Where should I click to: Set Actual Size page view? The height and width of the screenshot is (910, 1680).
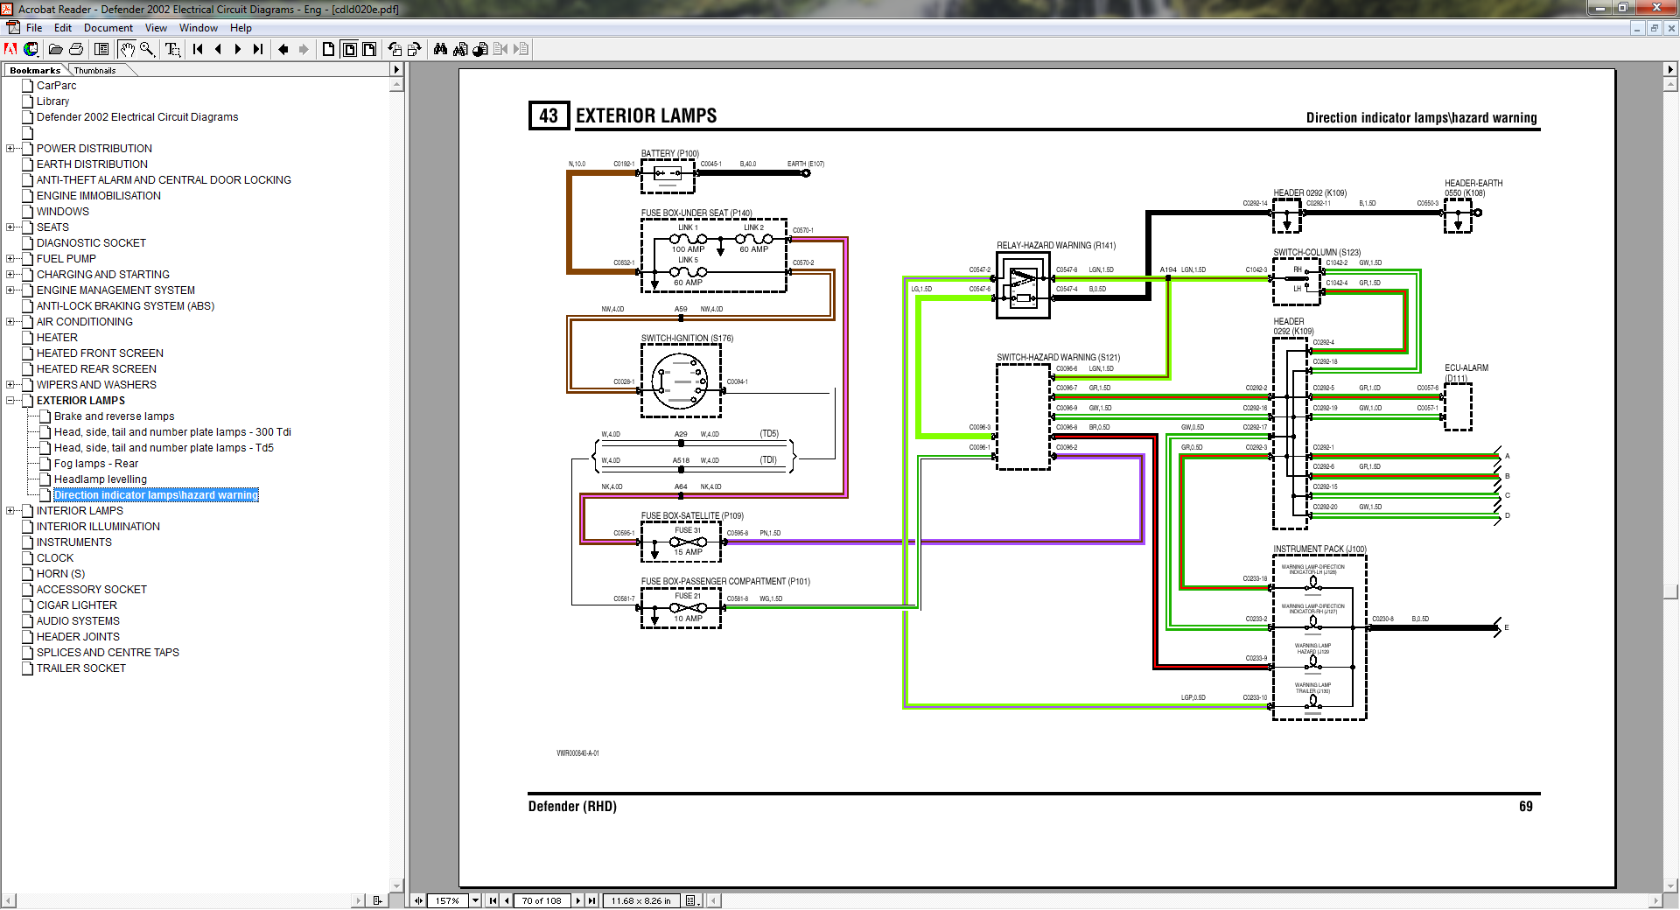click(x=329, y=49)
